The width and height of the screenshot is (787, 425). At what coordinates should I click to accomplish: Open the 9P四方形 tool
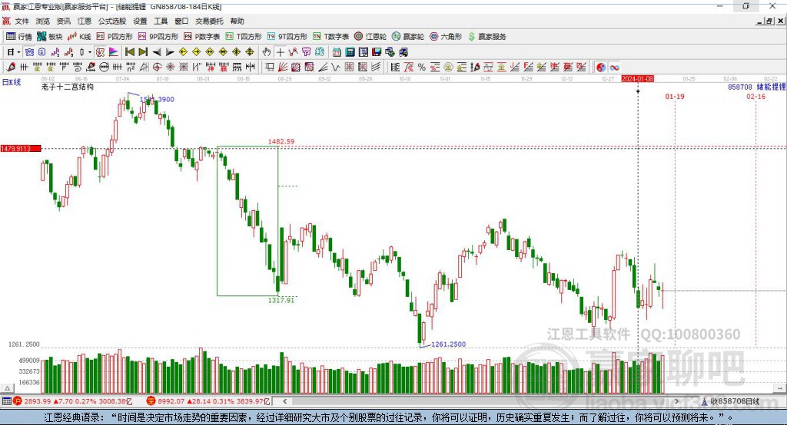pyautogui.click(x=158, y=37)
